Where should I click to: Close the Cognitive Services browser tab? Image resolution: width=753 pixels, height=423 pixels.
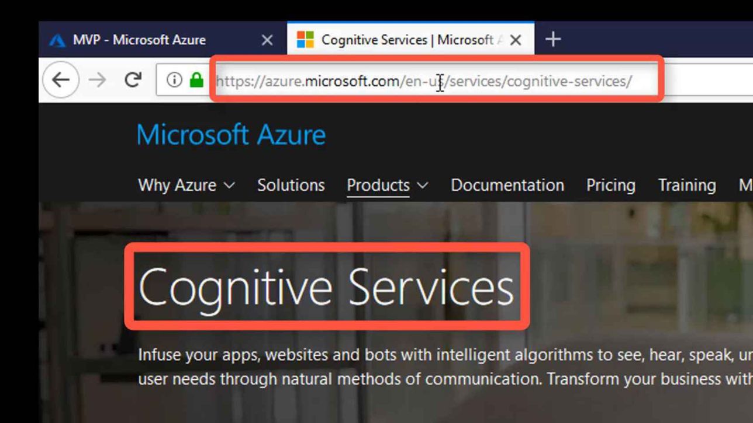516,40
